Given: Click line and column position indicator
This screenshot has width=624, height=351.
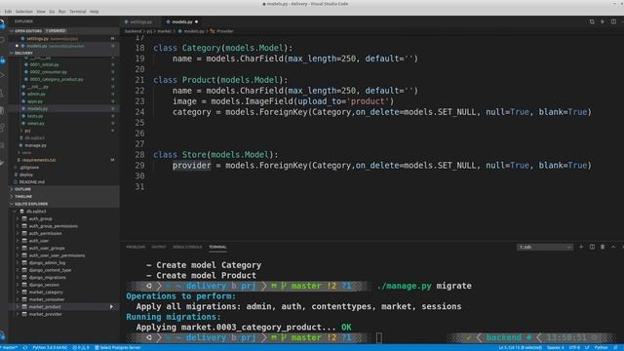Looking at the screenshot, I should pos(520,348).
